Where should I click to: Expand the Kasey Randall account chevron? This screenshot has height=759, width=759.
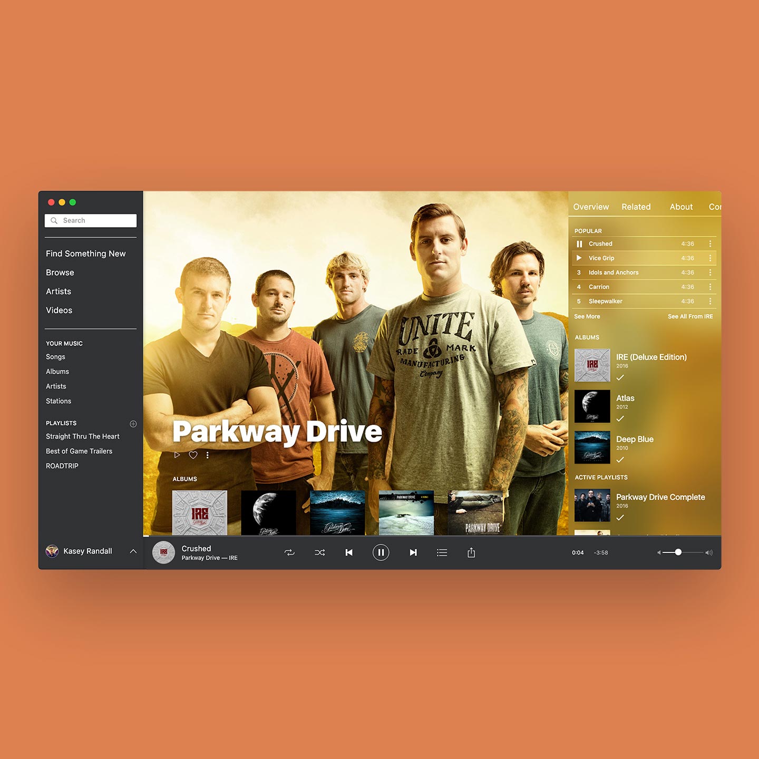133,551
